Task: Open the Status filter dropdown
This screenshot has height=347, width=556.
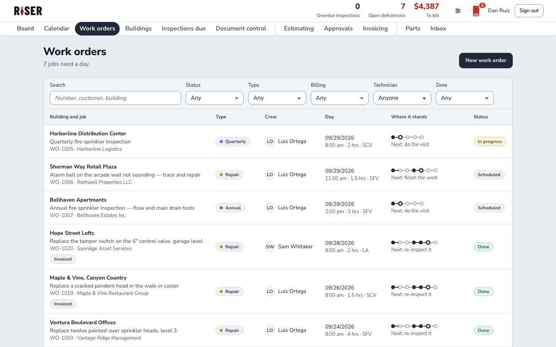Action: [x=215, y=98]
